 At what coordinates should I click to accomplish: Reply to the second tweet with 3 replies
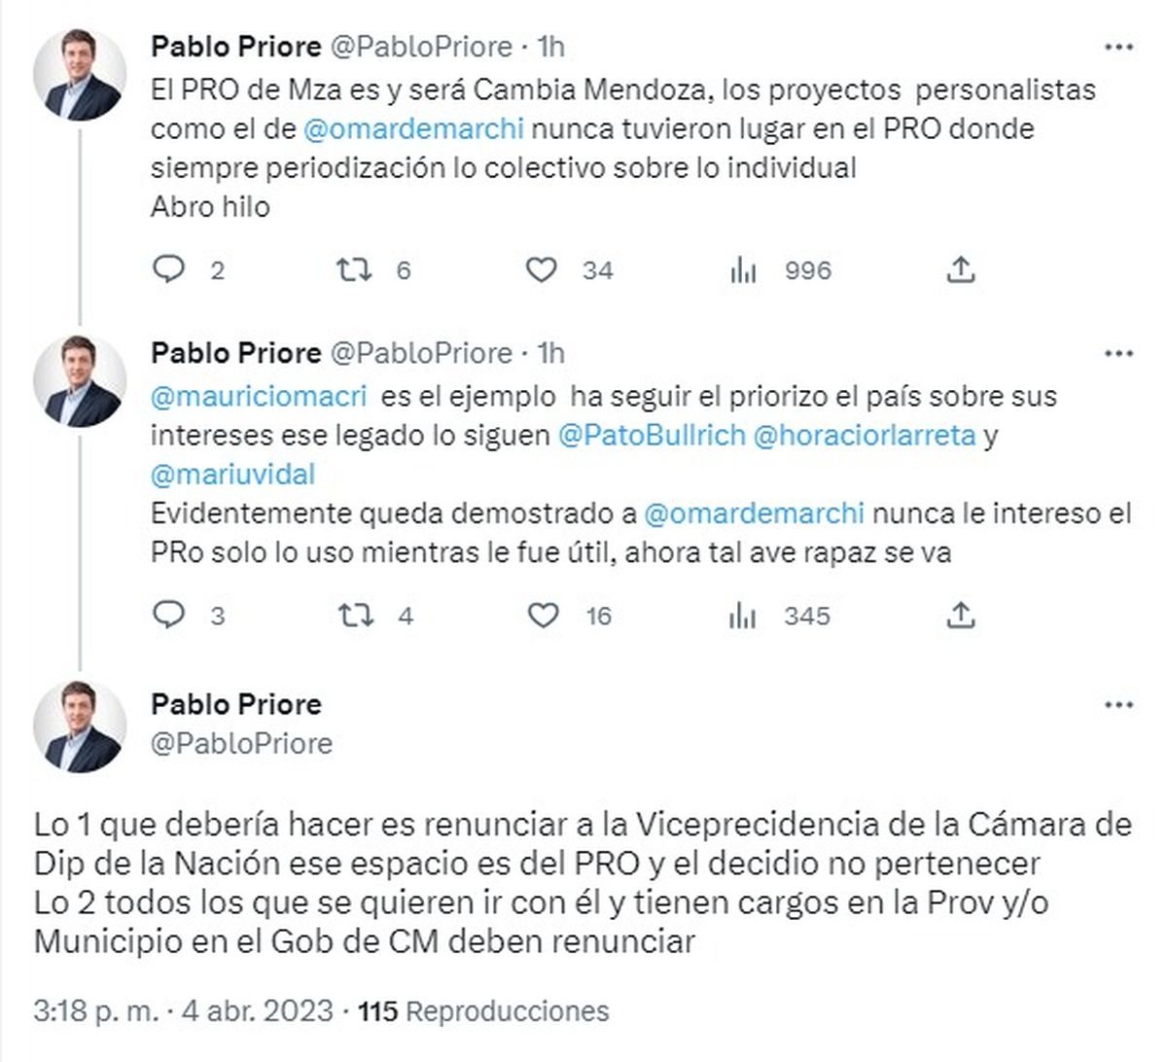[x=169, y=615]
